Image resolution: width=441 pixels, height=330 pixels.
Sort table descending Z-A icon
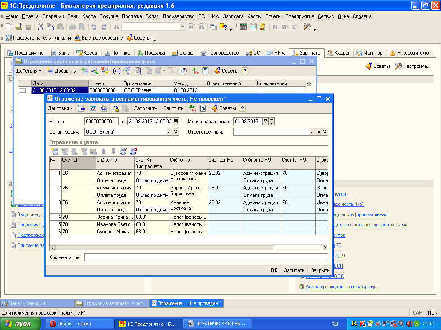tap(134, 152)
